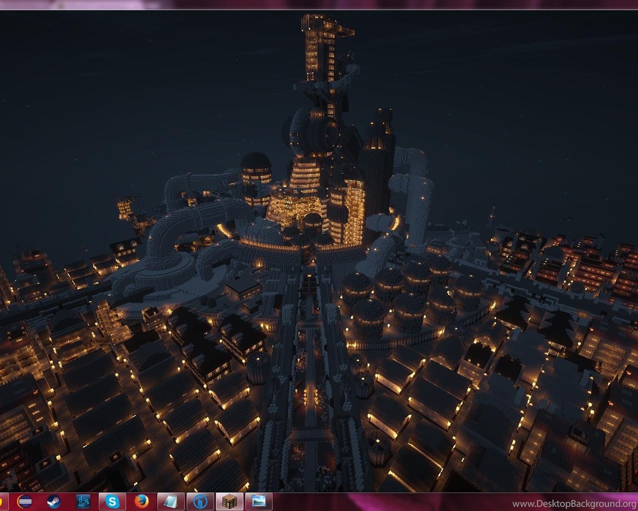Switch to Skype in the taskbar
The image size is (638, 511).
click(x=113, y=501)
